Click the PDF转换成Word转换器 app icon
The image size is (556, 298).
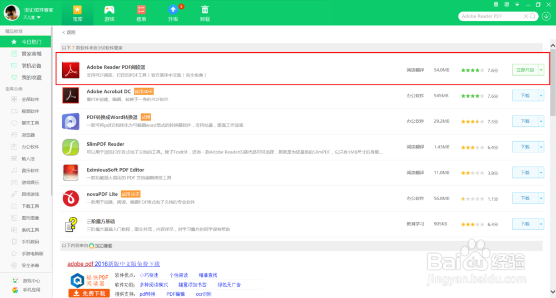pos(71,121)
